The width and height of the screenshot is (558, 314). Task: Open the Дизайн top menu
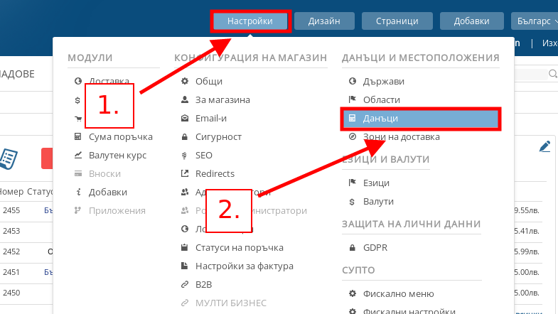(x=324, y=21)
